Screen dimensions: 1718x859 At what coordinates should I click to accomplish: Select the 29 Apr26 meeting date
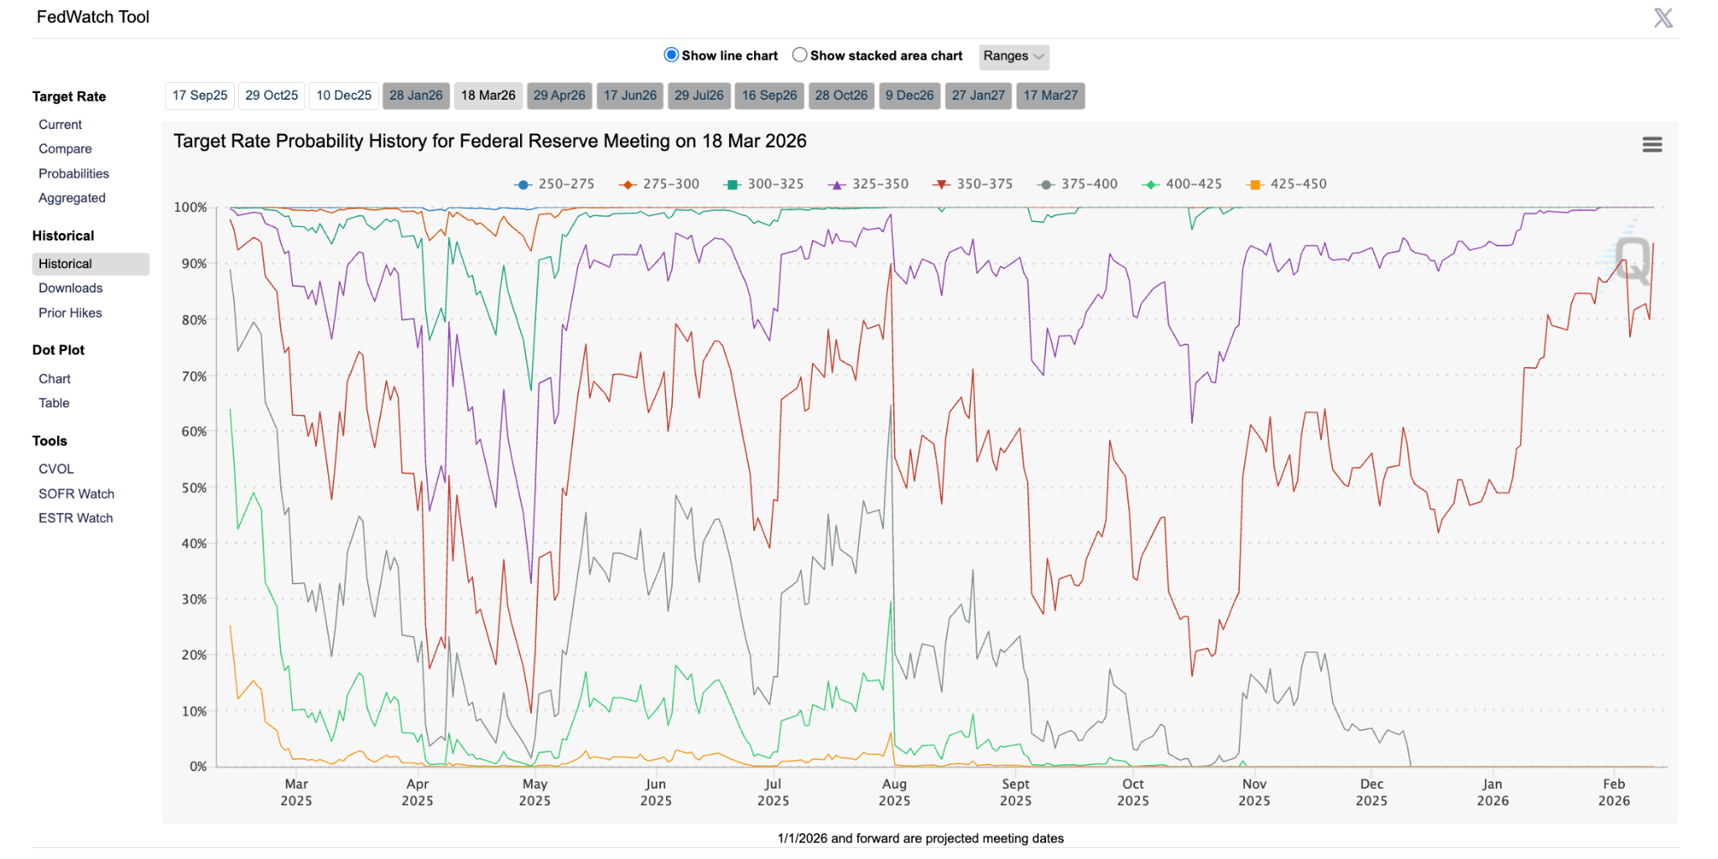pyautogui.click(x=559, y=96)
